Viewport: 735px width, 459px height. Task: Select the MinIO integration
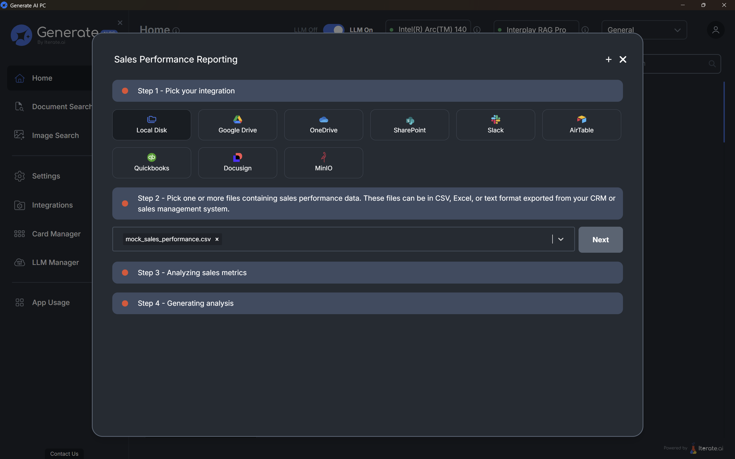323,163
